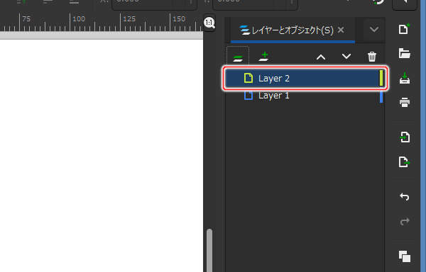The height and width of the screenshot is (272, 426).
Task: Click the Layer 2 page icon
Action: 248,78
